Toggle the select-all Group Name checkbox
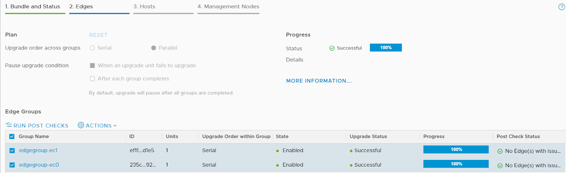The image size is (566, 173). click(12, 137)
